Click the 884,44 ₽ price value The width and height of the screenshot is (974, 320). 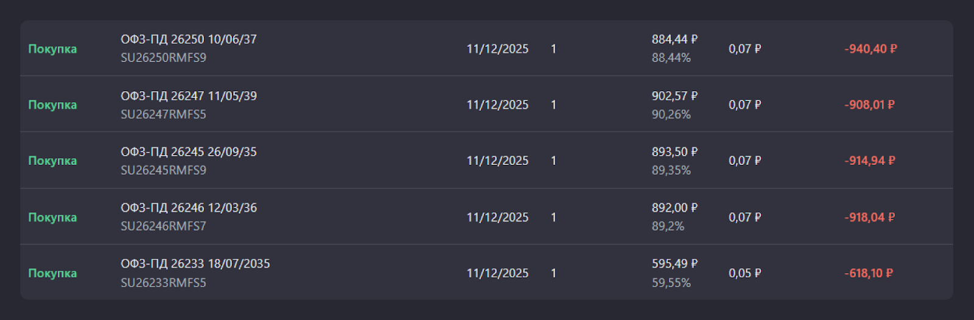(x=674, y=40)
